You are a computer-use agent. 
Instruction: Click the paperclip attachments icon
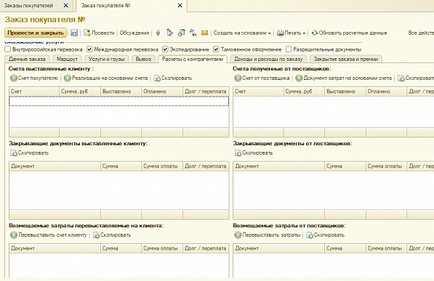158,33
